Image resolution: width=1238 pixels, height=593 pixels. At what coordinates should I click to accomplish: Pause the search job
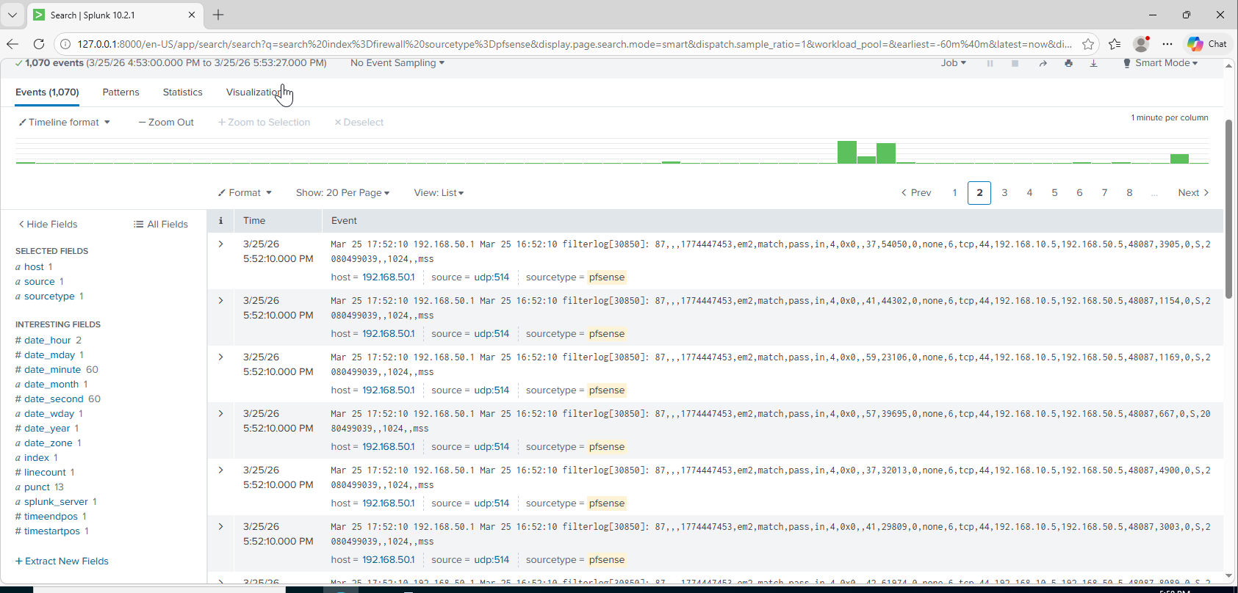point(990,63)
